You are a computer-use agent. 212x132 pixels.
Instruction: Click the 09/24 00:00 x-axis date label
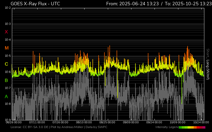click(x=154, y=122)
